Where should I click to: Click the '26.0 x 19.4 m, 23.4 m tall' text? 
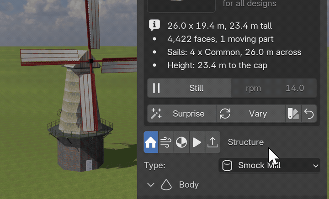point(219,26)
